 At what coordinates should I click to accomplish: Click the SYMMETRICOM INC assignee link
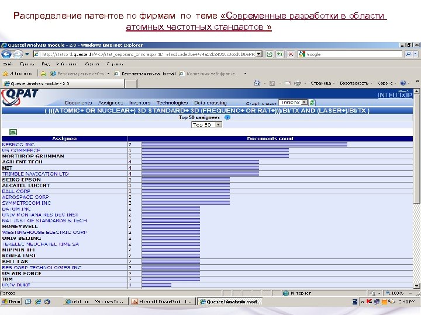tap(26, 203)
